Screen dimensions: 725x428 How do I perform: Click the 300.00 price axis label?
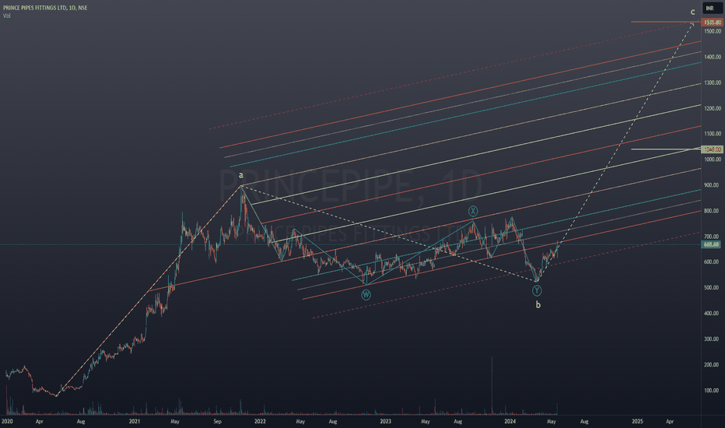[x=712, y=339]
